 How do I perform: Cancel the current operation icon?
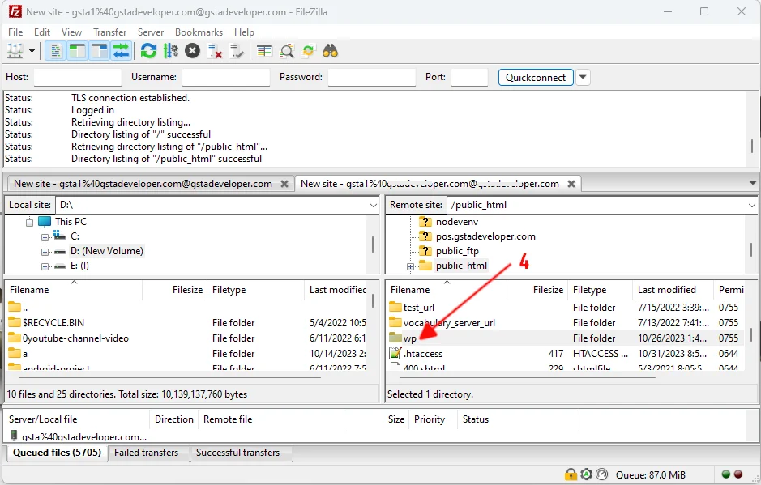tap(192, 51)
